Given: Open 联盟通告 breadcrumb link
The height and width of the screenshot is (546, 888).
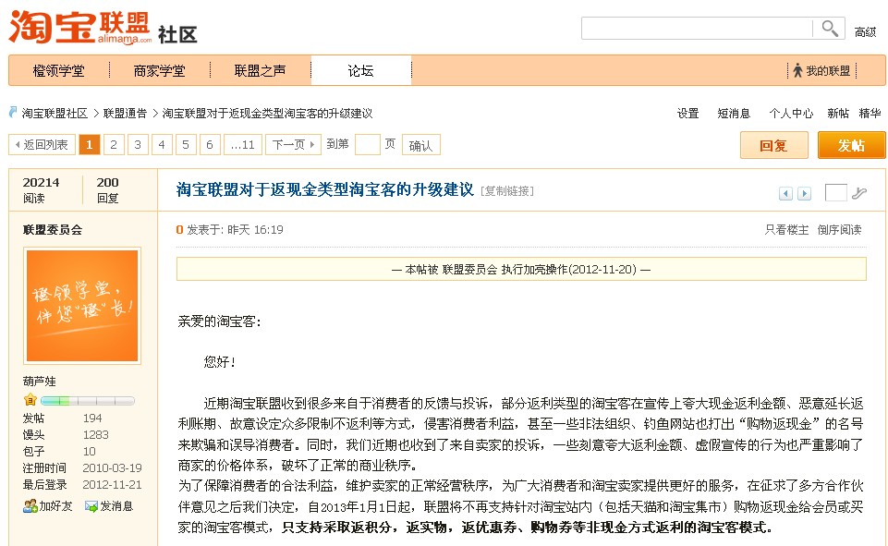Looking at the screenshot, I should click(125, 114).
